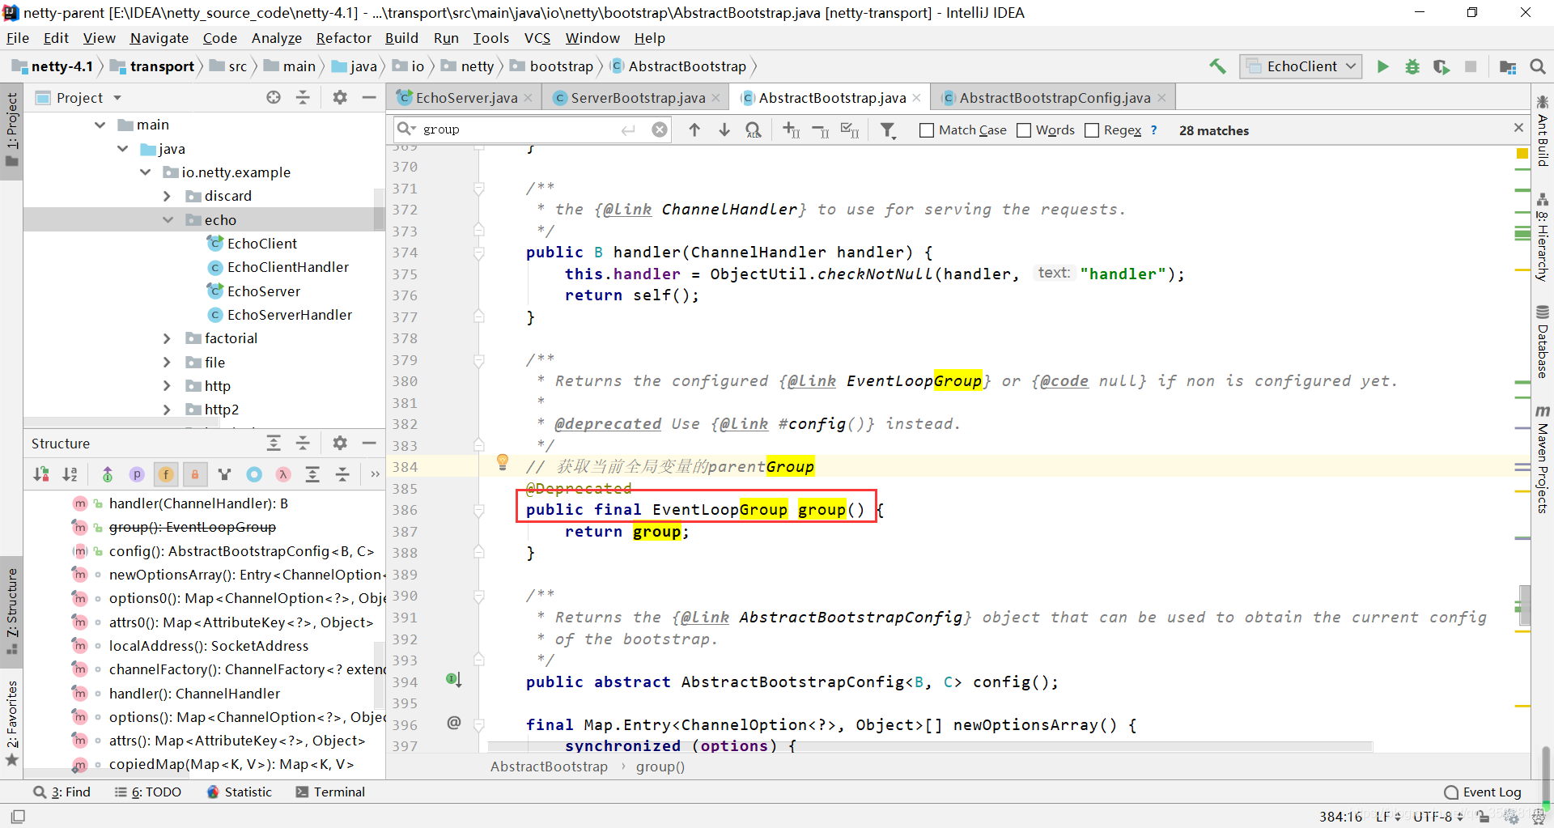Open the EchoClient run configuration dropdown
Screen dimensions: 1554x828
coord(1301,66)
